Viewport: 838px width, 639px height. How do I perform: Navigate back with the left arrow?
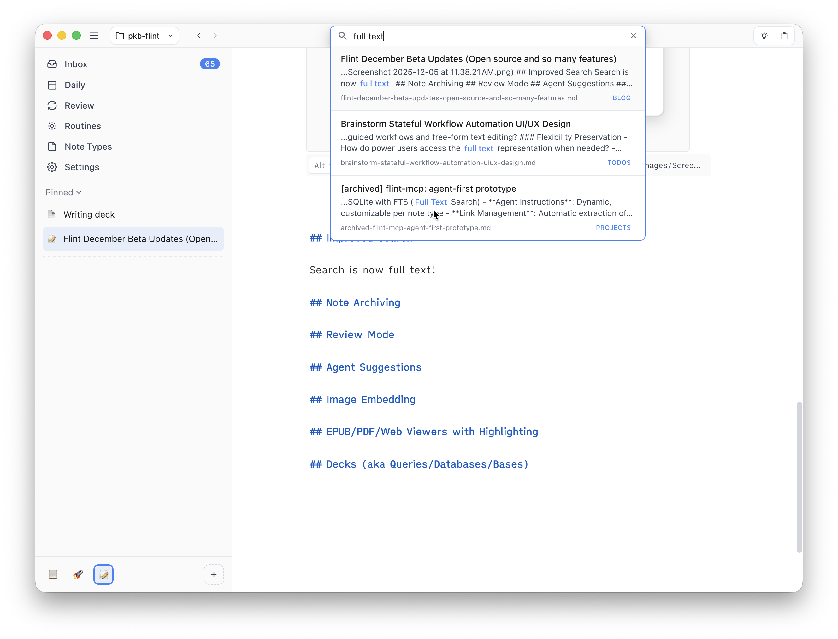pyautogui.click(x=199, y=35)
